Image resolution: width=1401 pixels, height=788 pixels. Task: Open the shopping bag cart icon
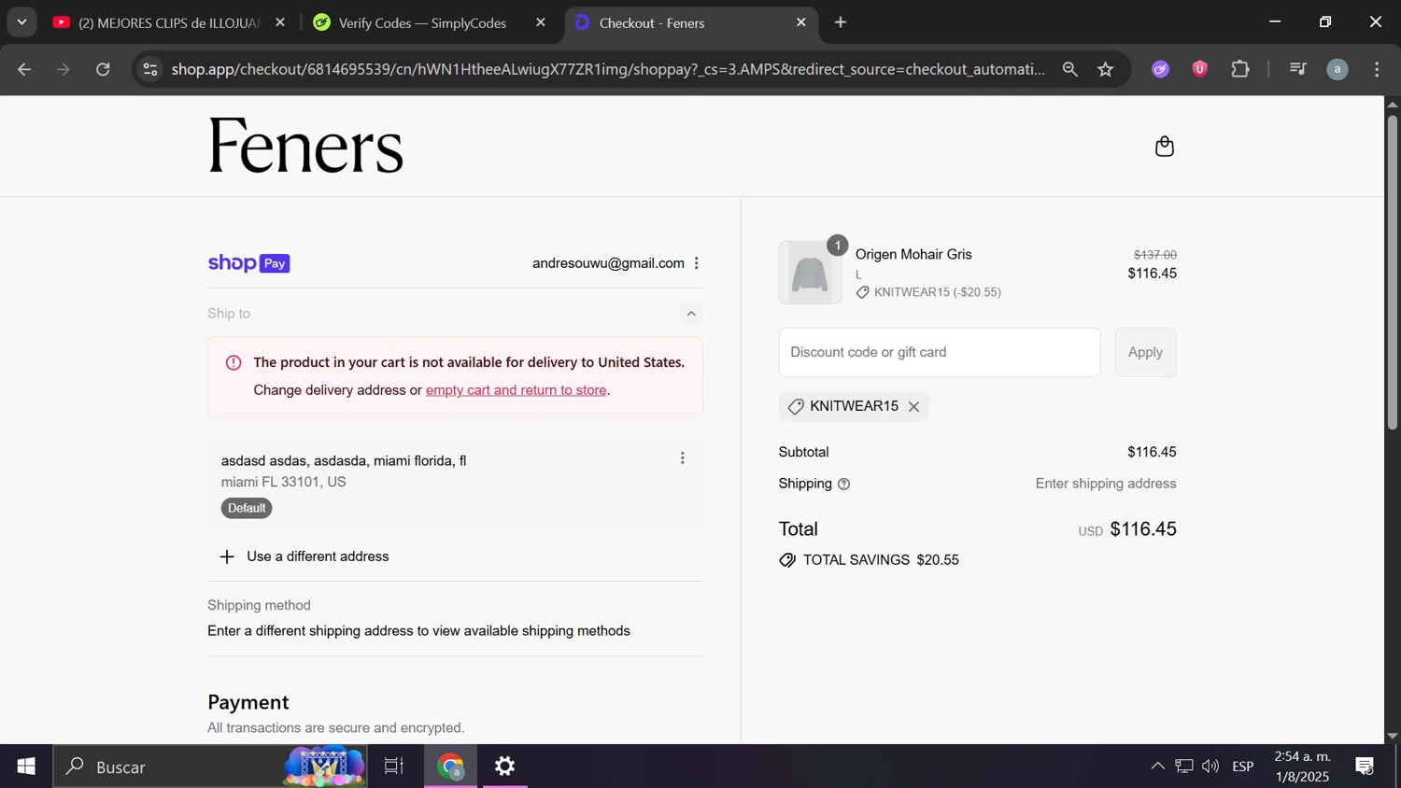point(1164,147)
